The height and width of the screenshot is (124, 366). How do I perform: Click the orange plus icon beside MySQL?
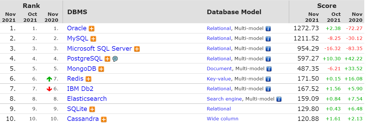pos(93,39)
